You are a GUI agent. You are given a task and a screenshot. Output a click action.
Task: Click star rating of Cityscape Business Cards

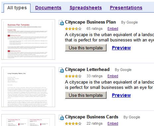[73, 124]
